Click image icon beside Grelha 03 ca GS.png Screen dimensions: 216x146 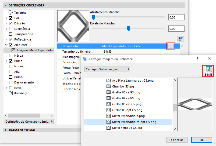click(x=109, y=92)
